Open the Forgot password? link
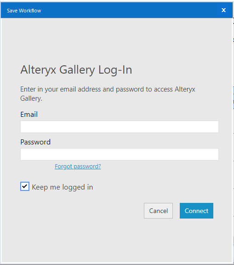 [78, 166]
